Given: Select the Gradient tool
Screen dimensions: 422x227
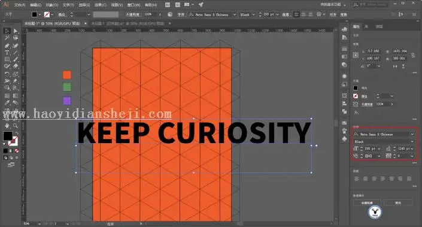Looking at the screenshot, I should pyautogui.click(x=16, y=95).
